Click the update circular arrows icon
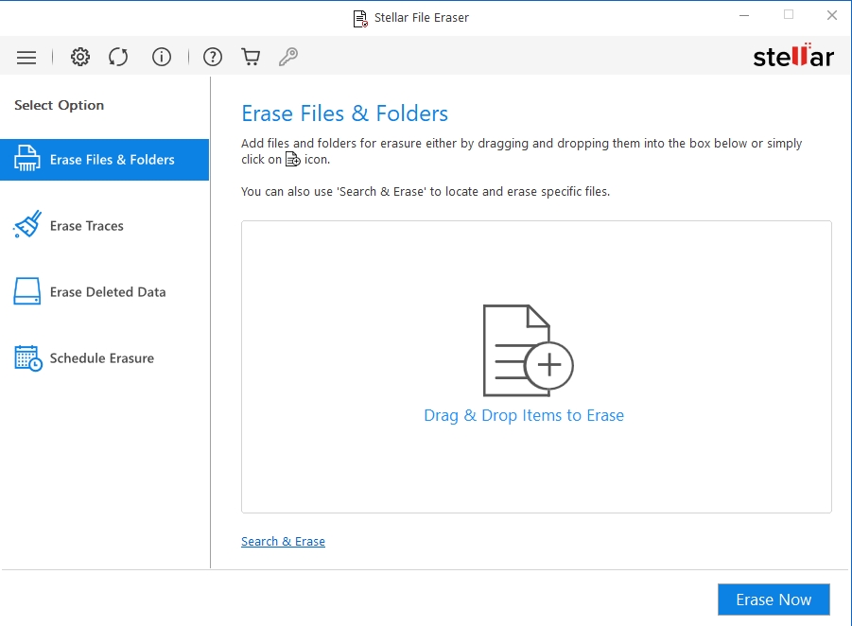 tap(118, 58)
